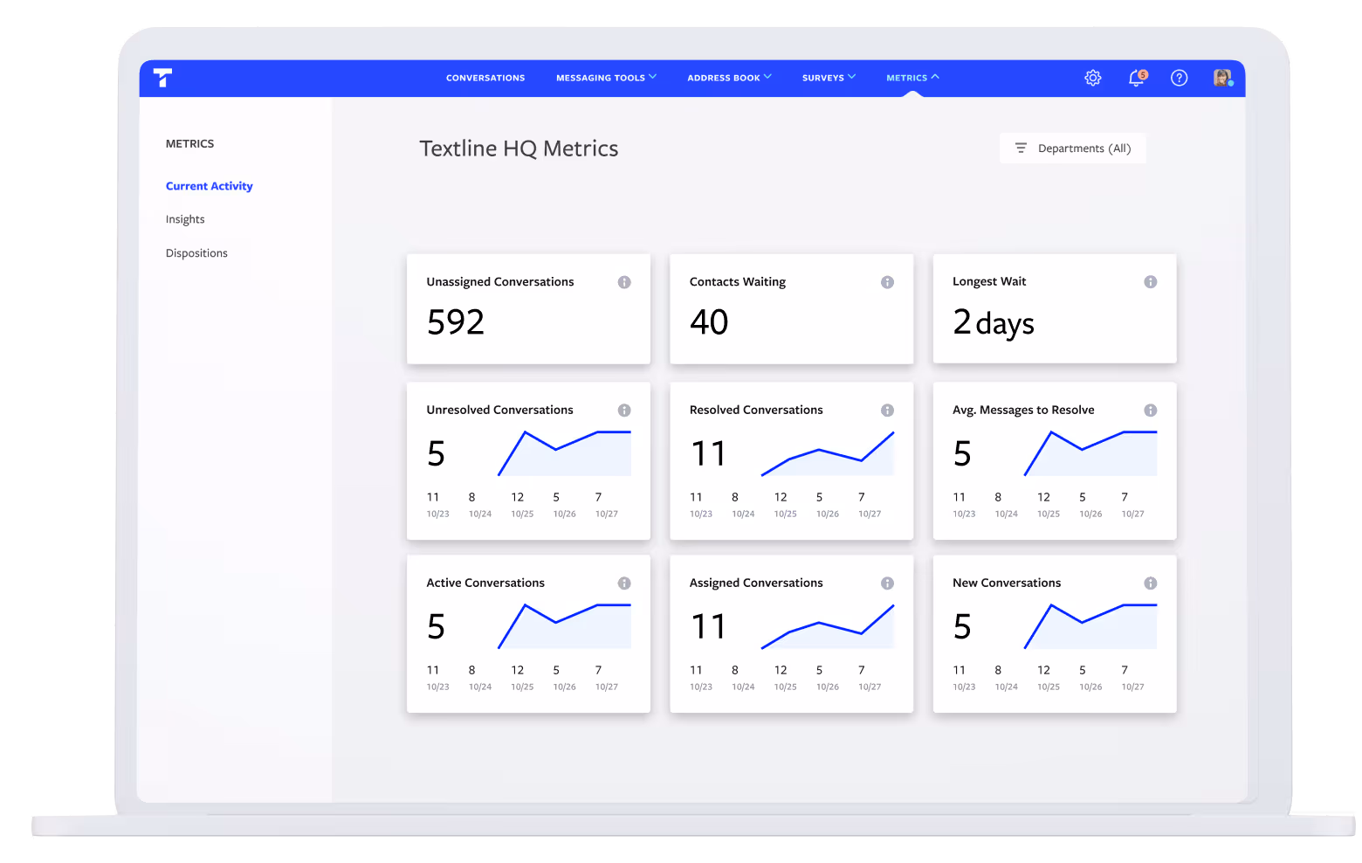Image resolution: width=1362 pixels, height=863 pixels.
Task: Open the settings gear icon
Action: (1093, 78)
